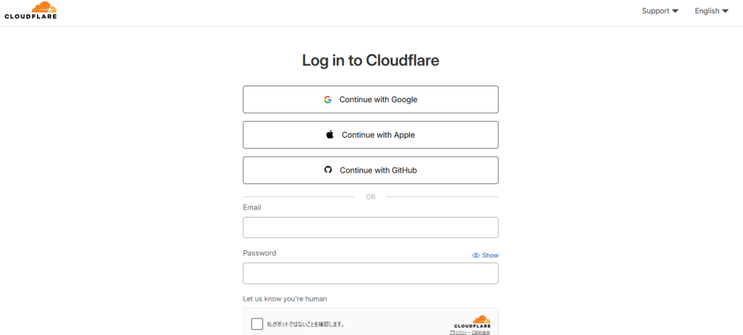Click the eye icon beside Show
The image size is (743, 335).
[x=476, y=256]
